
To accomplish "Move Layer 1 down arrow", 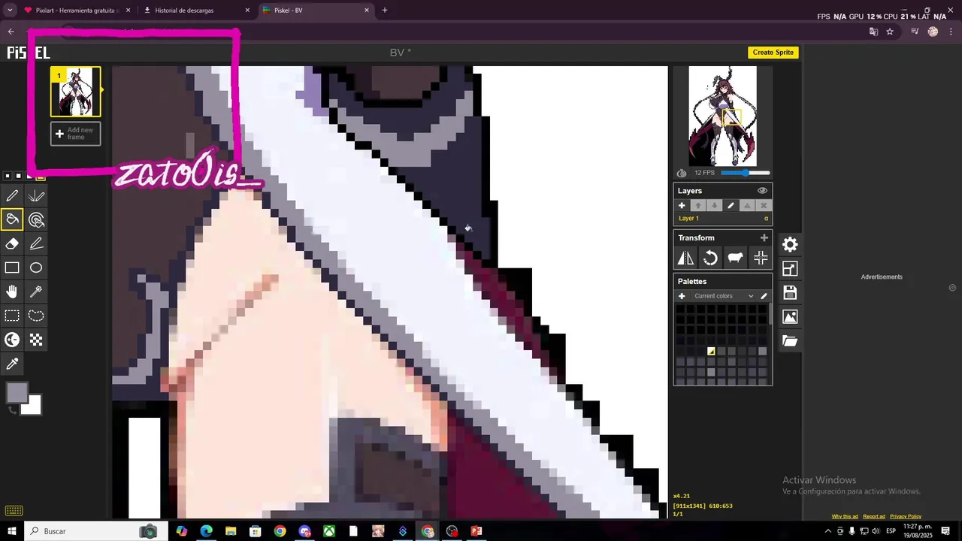I will tap(715, 206).
